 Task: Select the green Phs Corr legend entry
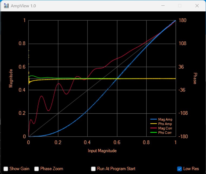click(165, 132)
